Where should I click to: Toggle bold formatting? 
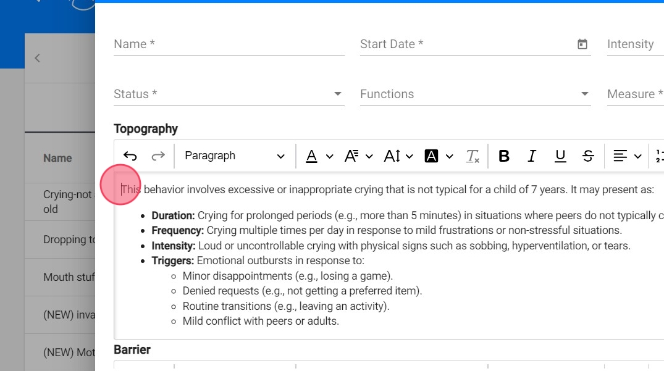tap(504, 156)
